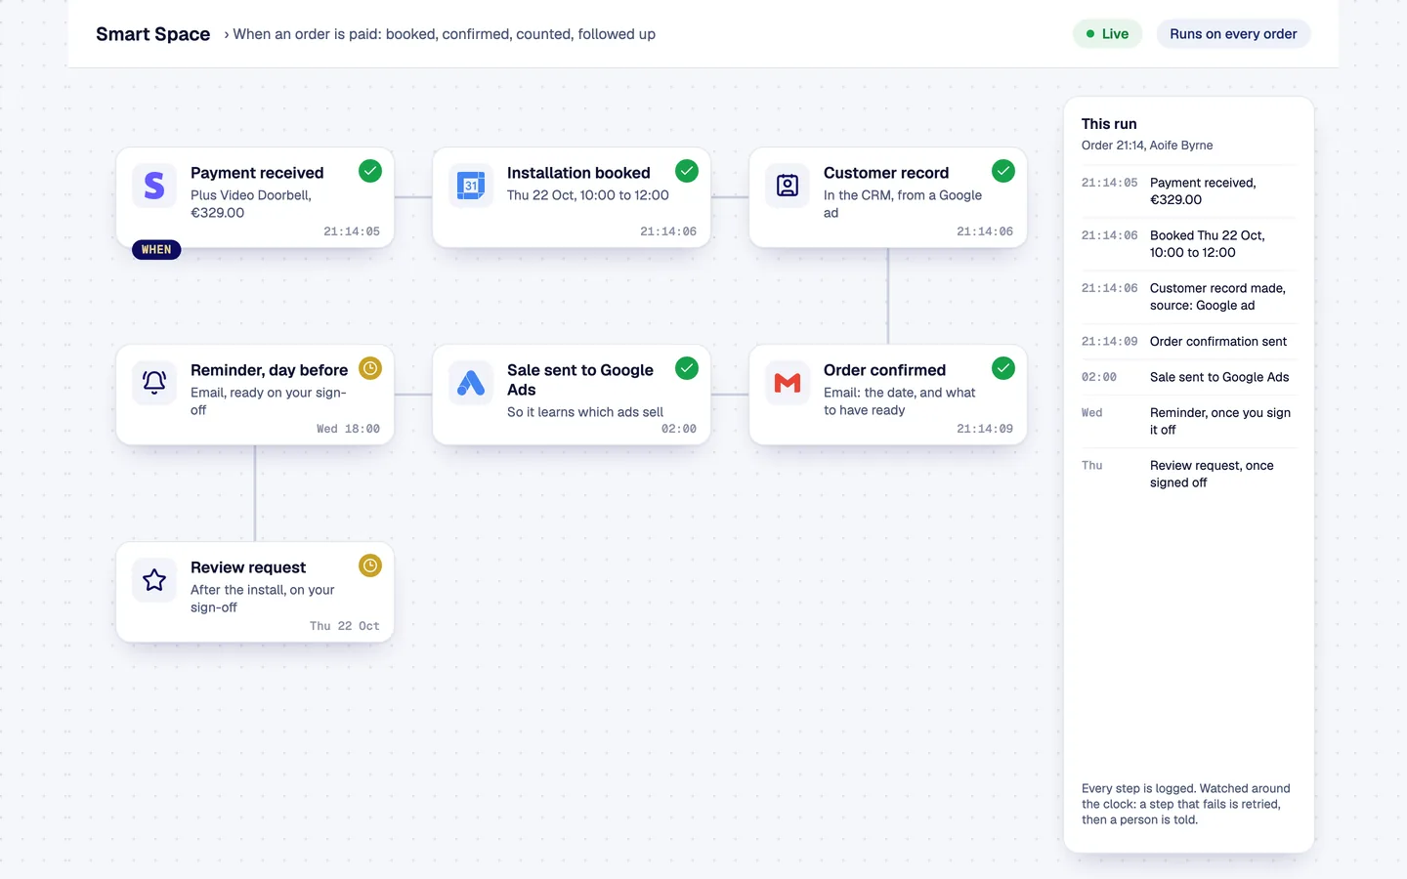Click the green check on Sale sent to Google Ads

coord(687,368)
